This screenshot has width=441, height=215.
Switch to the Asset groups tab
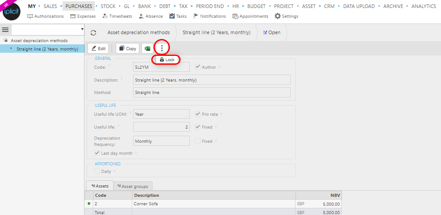133,186
